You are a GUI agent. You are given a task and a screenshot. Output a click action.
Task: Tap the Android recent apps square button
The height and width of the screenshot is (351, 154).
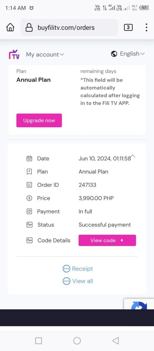[38, 341]
